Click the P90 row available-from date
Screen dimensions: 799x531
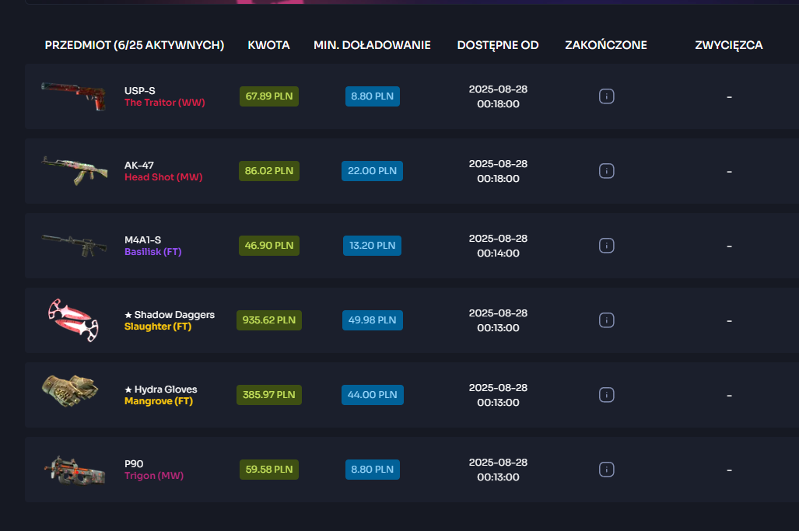pos(498,470)
